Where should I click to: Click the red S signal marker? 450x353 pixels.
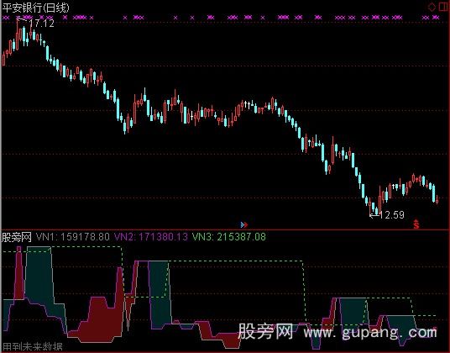(416, 224)
